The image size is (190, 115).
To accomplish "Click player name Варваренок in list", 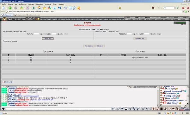I will click(170, 96).
